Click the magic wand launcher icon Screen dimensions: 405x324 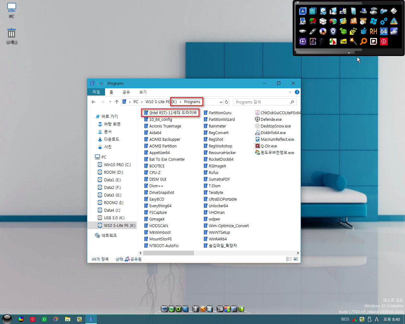(x=353, y=41)
